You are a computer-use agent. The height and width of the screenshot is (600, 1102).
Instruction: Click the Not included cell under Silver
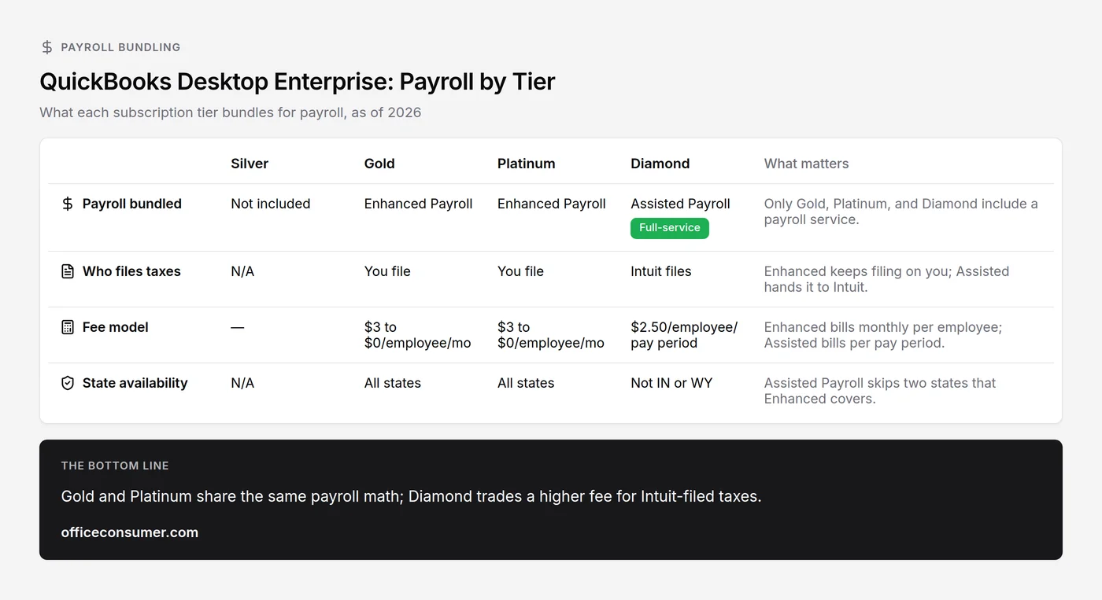pyautogui.click(x=271, y=204)
